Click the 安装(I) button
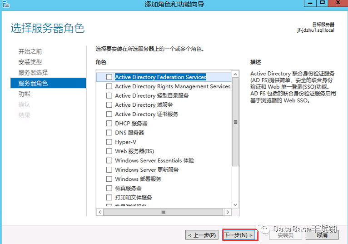The height and width of the screenshot is (244, 348). pyautogui.click(x=285, y=235)
